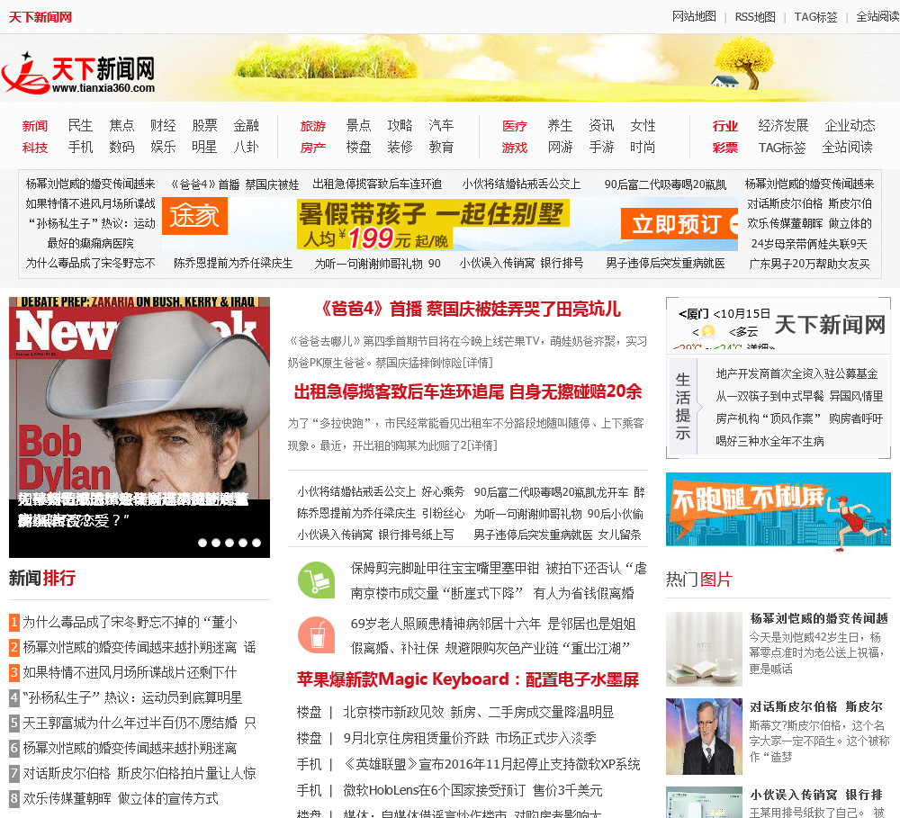
Task: Open 北京楼市新政见效 楼盘 story
Action: [x=478, y=713]
